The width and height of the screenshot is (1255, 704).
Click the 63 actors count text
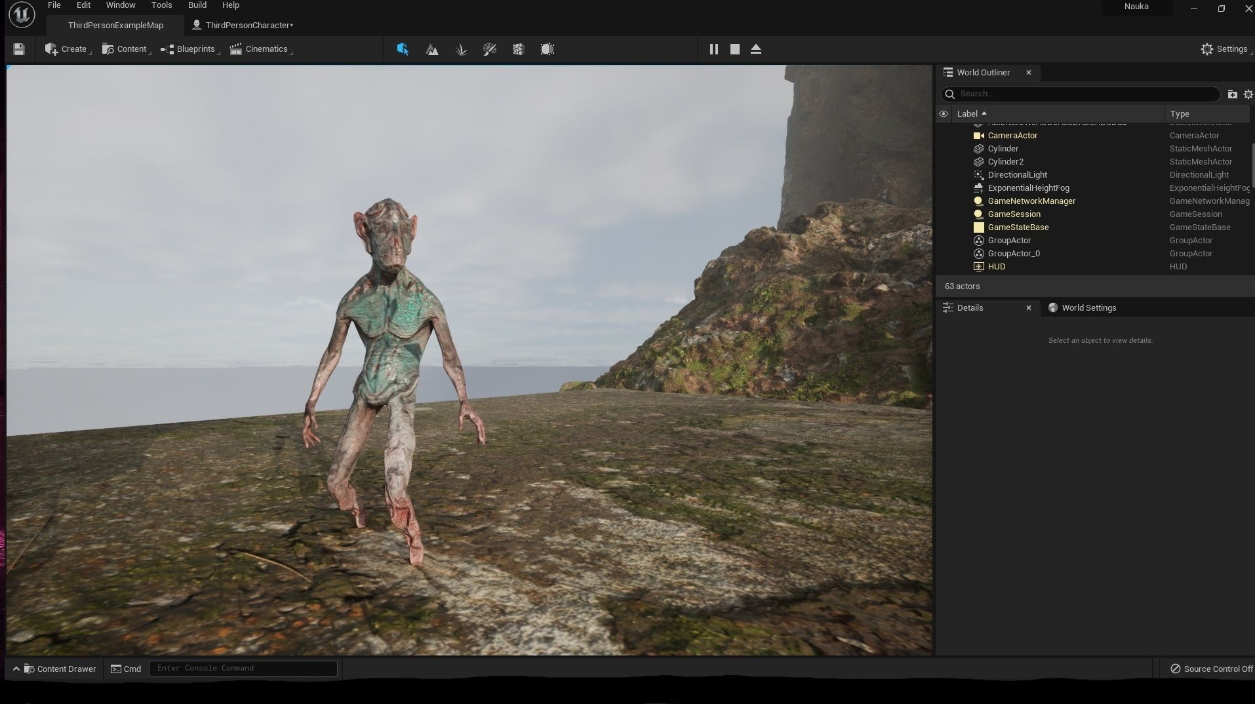(x=963, y=286)
